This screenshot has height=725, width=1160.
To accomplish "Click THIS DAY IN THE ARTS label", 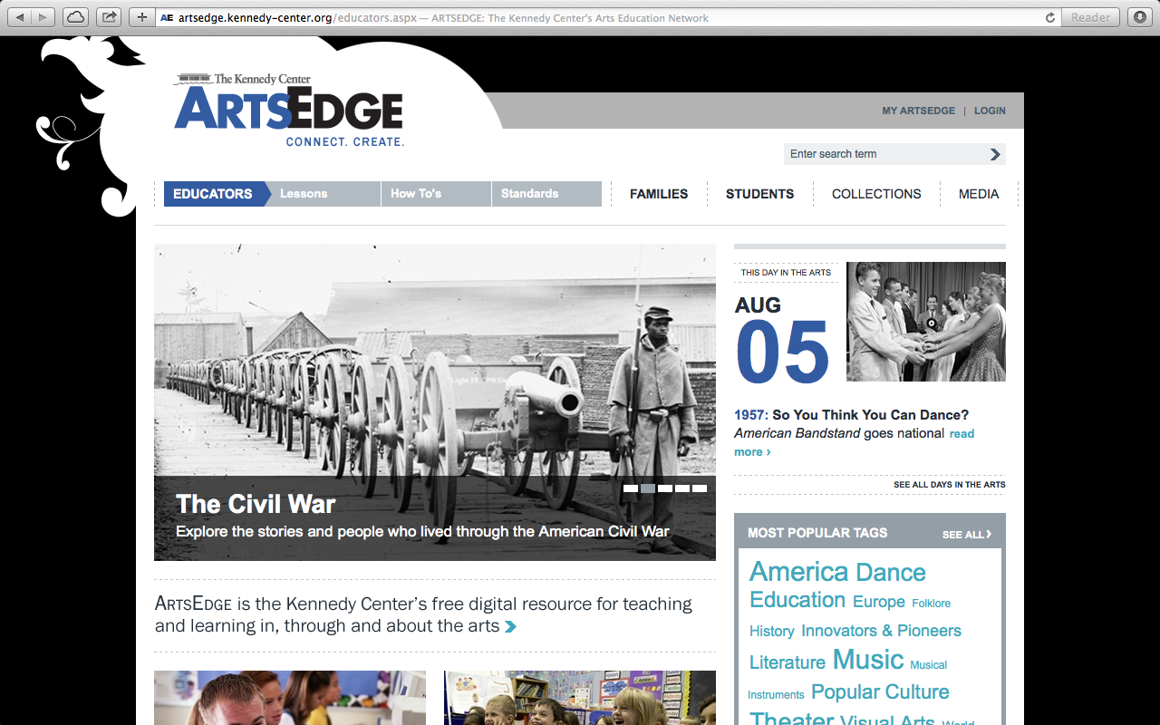I will 786,273.
